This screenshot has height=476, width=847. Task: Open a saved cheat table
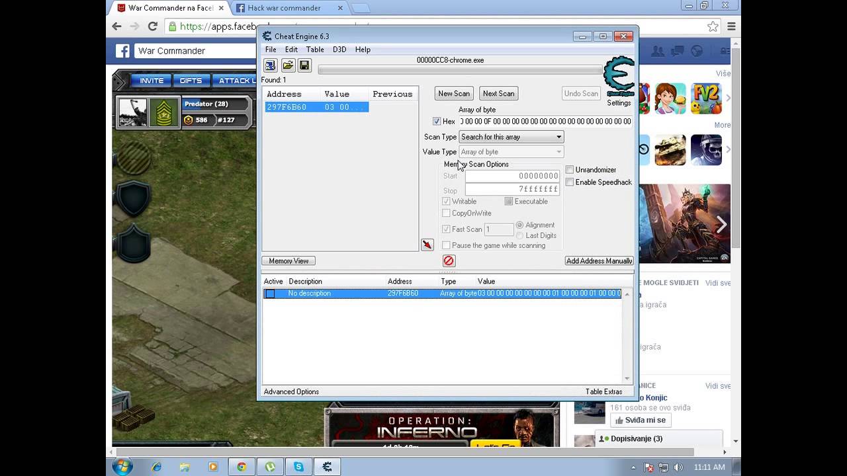point(287,65)
